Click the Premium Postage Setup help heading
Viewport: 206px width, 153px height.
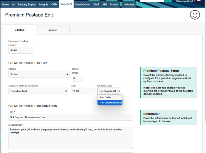[161, 71]
